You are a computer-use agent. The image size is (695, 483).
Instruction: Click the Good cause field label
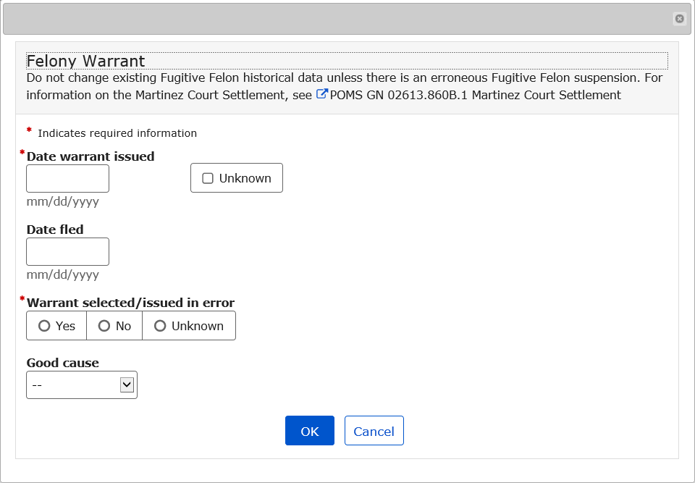coord(63,363)
